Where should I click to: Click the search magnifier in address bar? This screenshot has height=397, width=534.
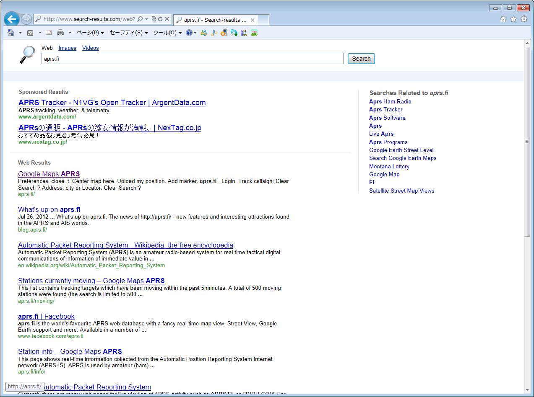[x=140, y=19]
